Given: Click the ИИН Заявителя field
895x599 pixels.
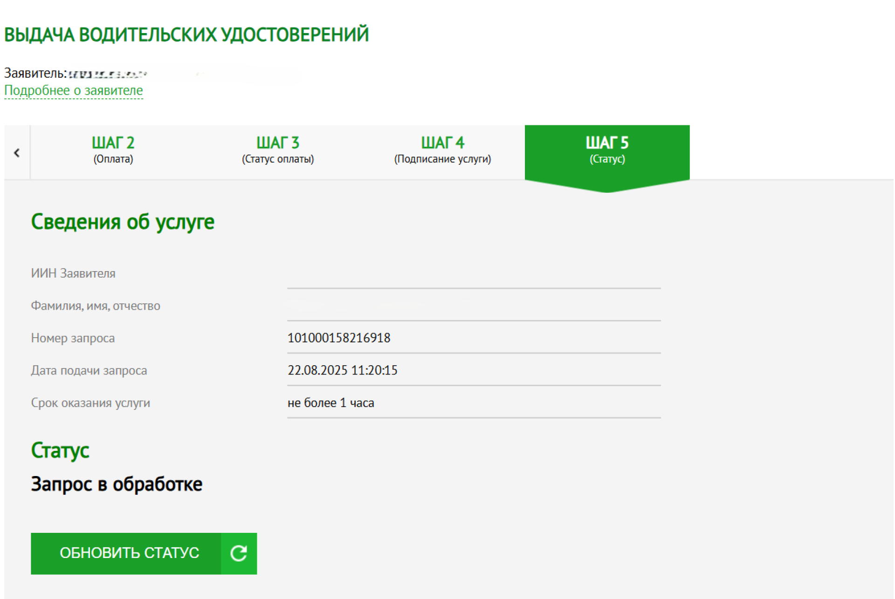Looking at the screenshot, I should (473, 274).
